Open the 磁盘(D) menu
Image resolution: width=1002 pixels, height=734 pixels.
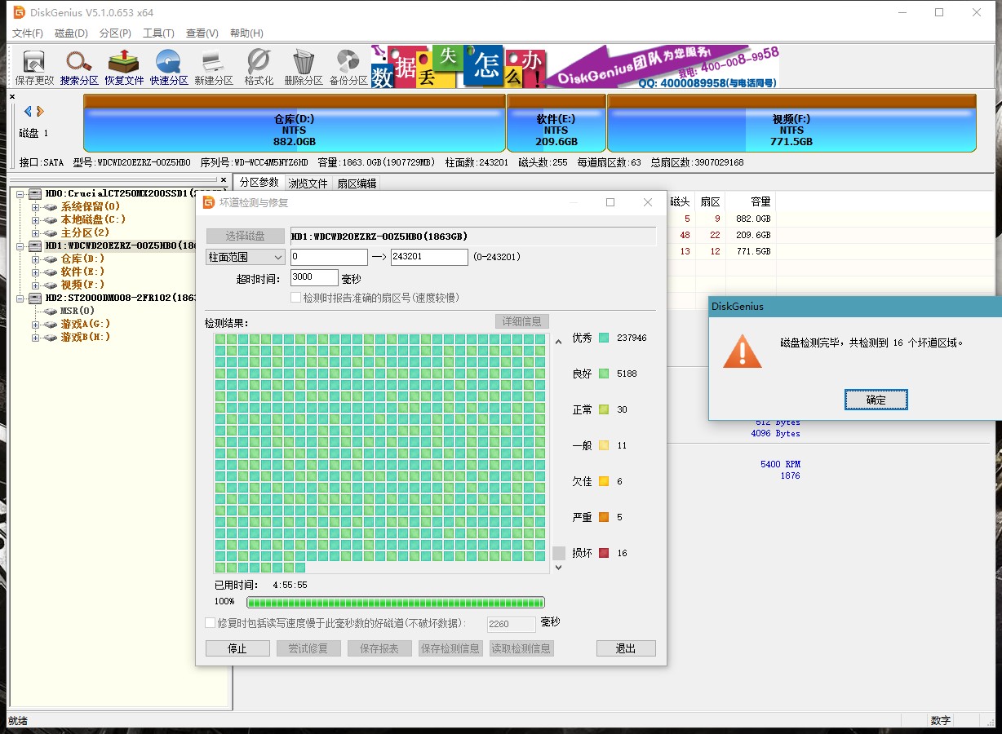pyautogui.click(x=71, y=33)
